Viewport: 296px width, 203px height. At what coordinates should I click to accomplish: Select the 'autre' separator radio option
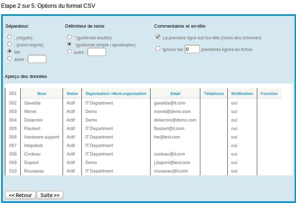click(x=10, y=58)
